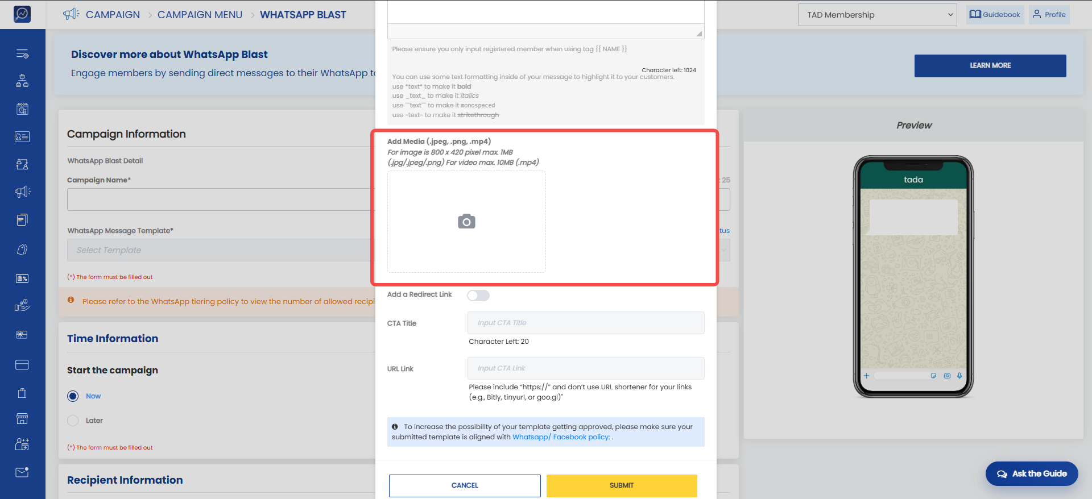Toggle the Add a Redirect Link switch
Screen dimensions: 1092x499
(x=478, y=295)
